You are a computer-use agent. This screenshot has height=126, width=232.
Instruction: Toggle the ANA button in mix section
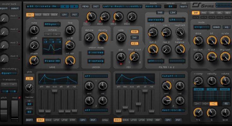pos(134,31)
